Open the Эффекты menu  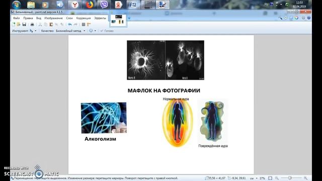100,18
